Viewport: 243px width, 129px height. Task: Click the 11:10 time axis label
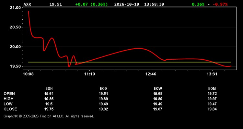click(89, 74)
